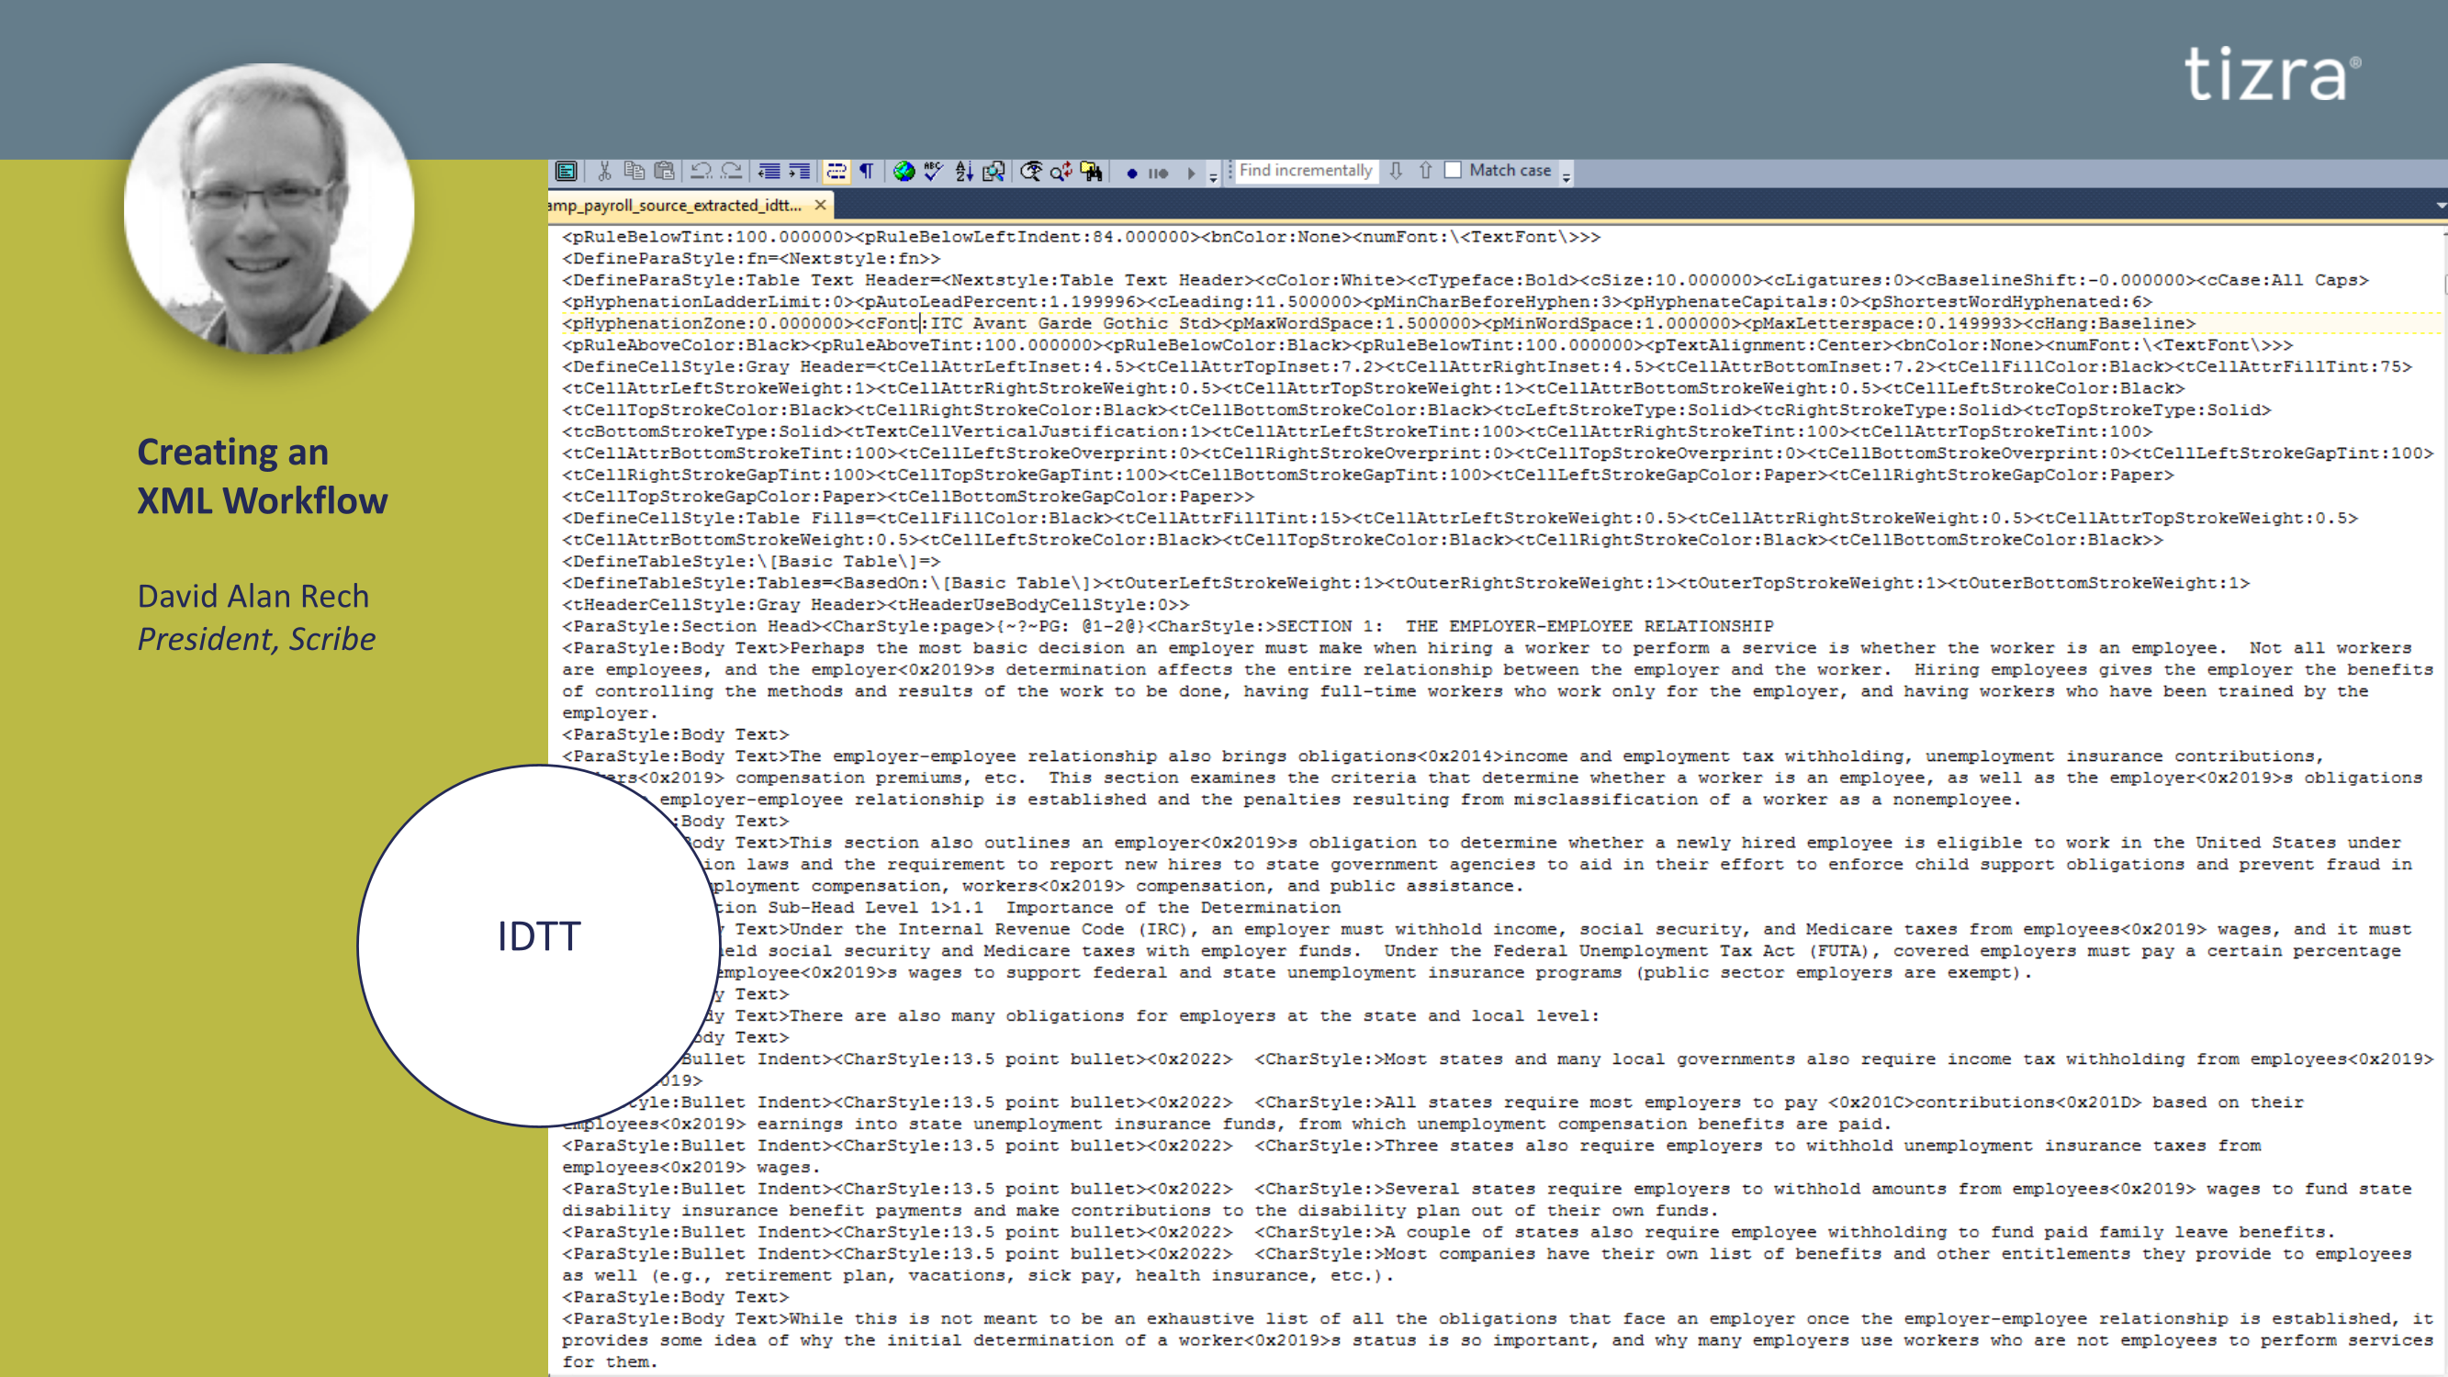Enable the Match case checkbox
Viewport: 2448px width, 1377px height.
[x=1453, y=170]
